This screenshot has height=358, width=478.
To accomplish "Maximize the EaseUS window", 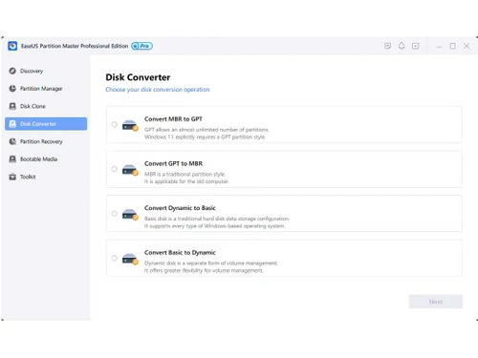I will 452,46.
